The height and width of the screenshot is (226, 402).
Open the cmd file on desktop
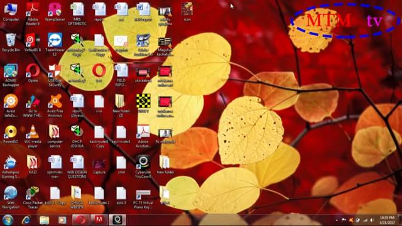click(121, 164)
